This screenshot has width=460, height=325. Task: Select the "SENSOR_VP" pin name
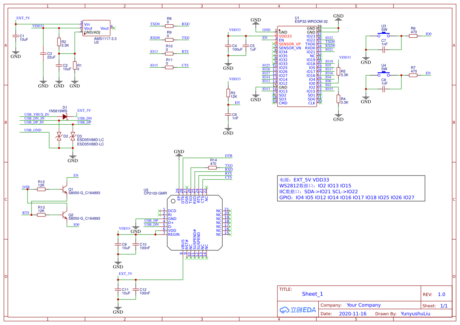coord(290,44)
